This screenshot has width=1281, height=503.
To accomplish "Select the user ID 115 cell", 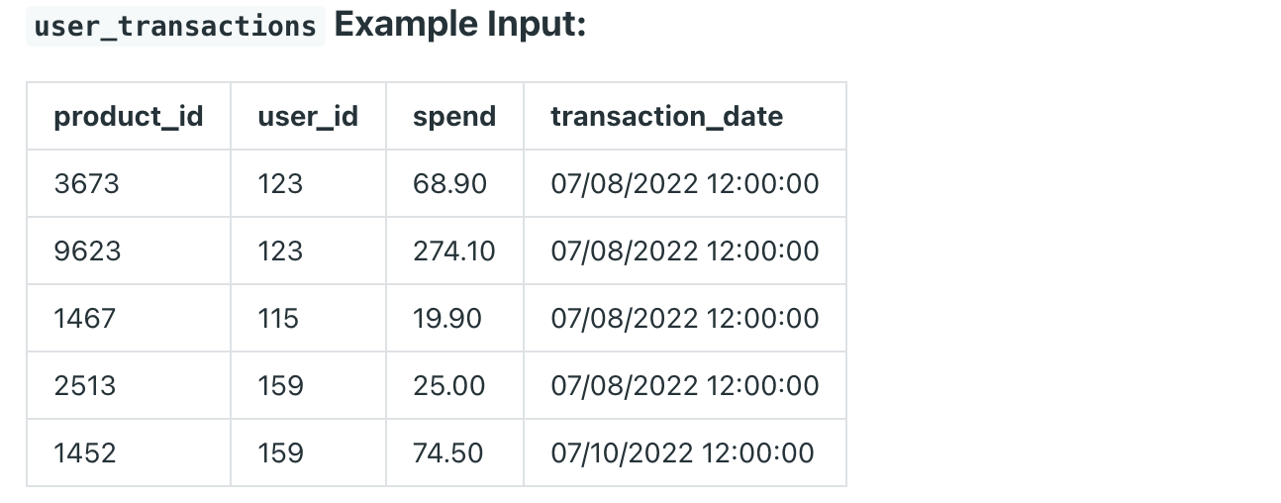I will coord(278,319).
